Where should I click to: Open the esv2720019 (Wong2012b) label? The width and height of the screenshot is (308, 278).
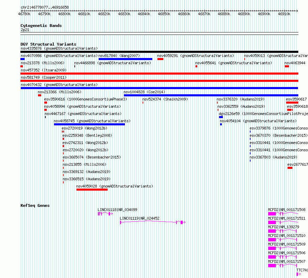pyautogui.click(x=85, y=128)
